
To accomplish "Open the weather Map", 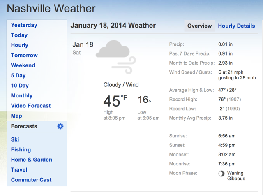I will click(x=16, y=116).
